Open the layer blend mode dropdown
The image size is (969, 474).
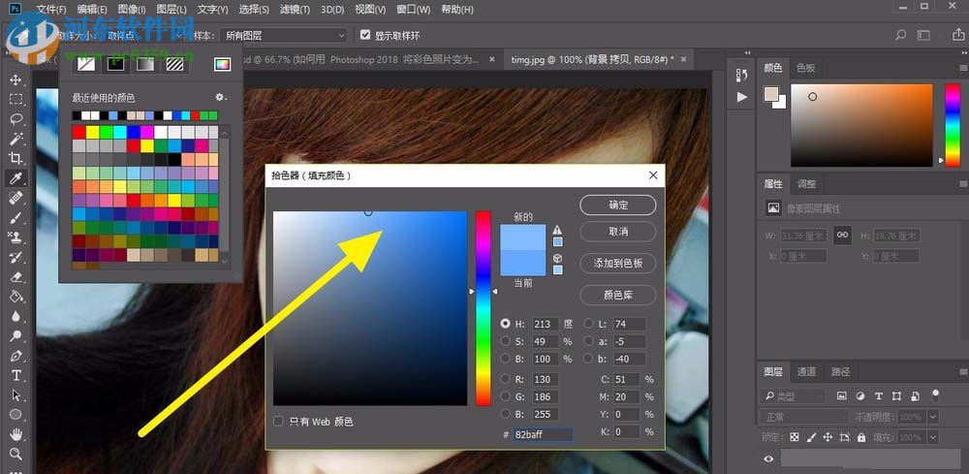802,417
